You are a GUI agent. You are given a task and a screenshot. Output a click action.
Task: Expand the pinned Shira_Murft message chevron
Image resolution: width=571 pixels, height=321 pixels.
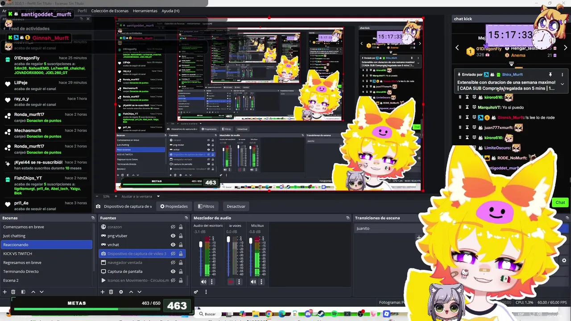562,84
